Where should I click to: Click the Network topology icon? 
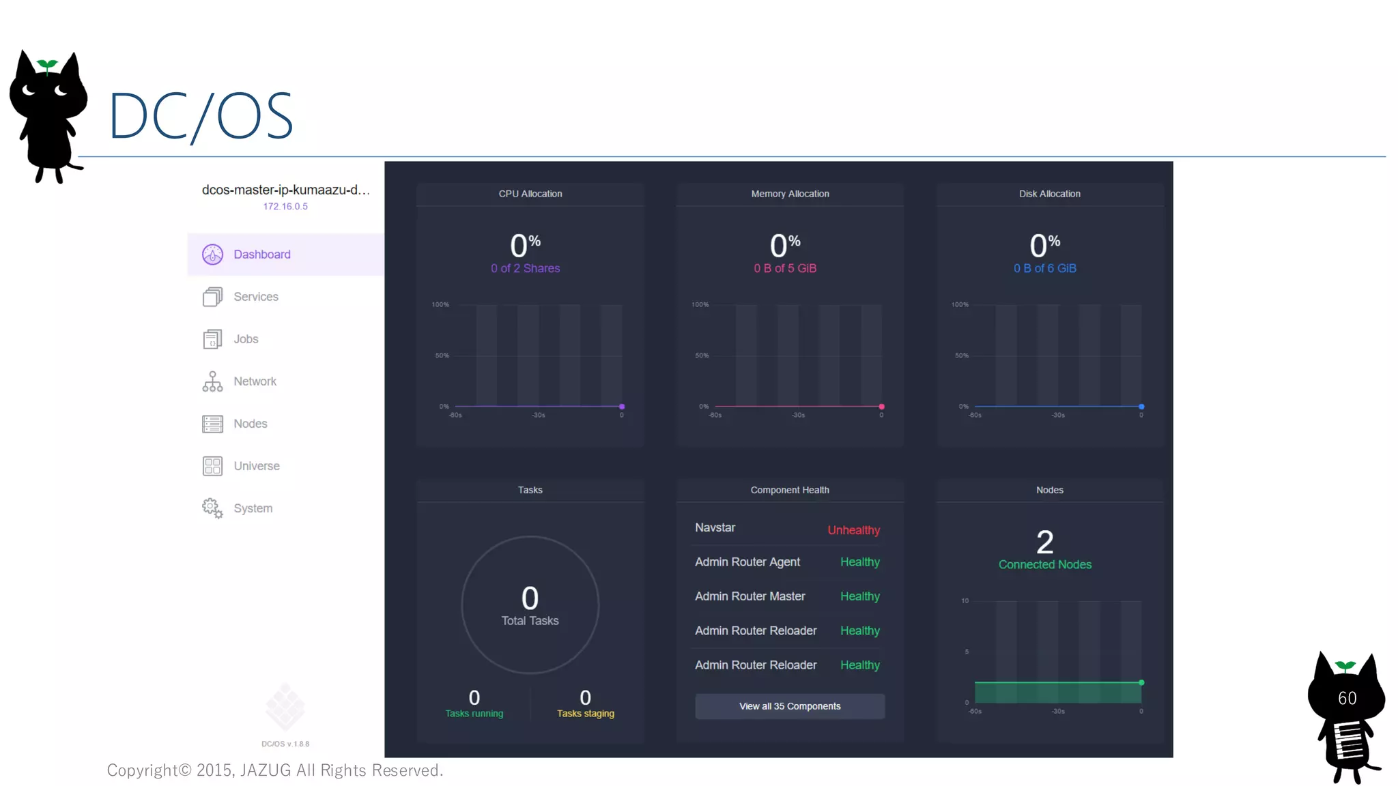212,381
